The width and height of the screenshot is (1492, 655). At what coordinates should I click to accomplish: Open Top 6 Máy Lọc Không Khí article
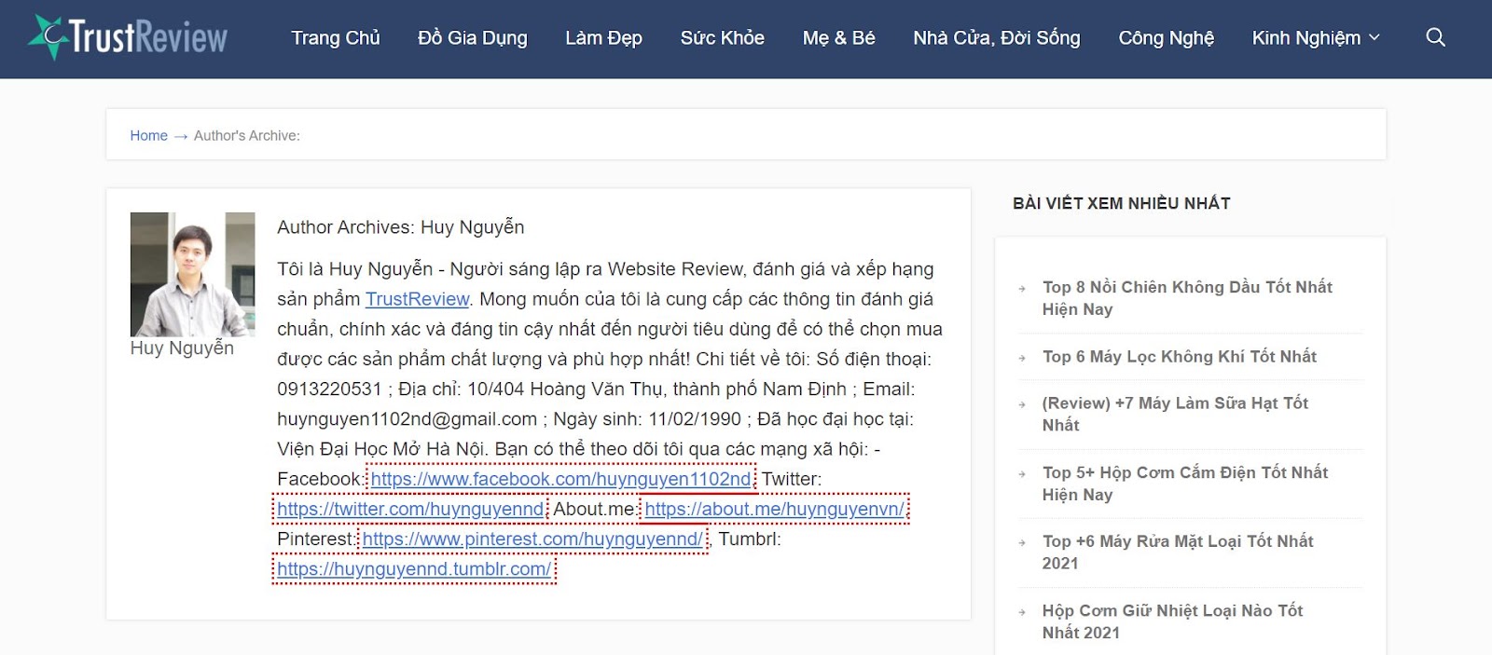click(1180, 357)
